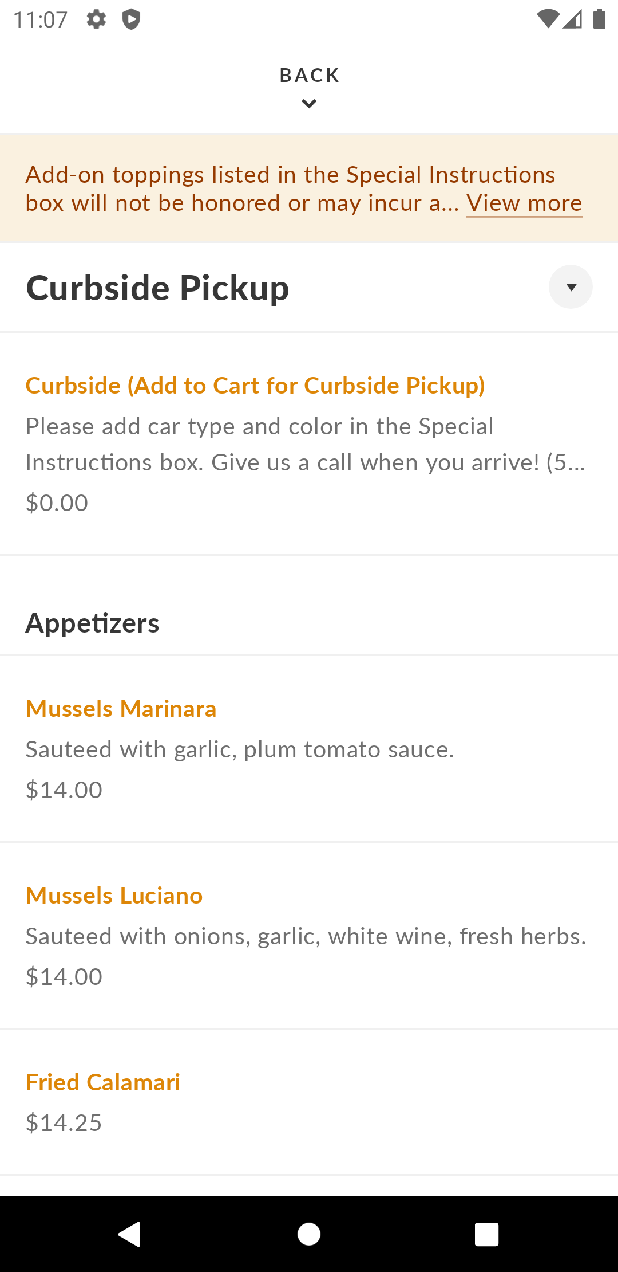Tap the Android home circle button
The height and width of the screenshot is (1272, 618).
[x=309, y=1234]
